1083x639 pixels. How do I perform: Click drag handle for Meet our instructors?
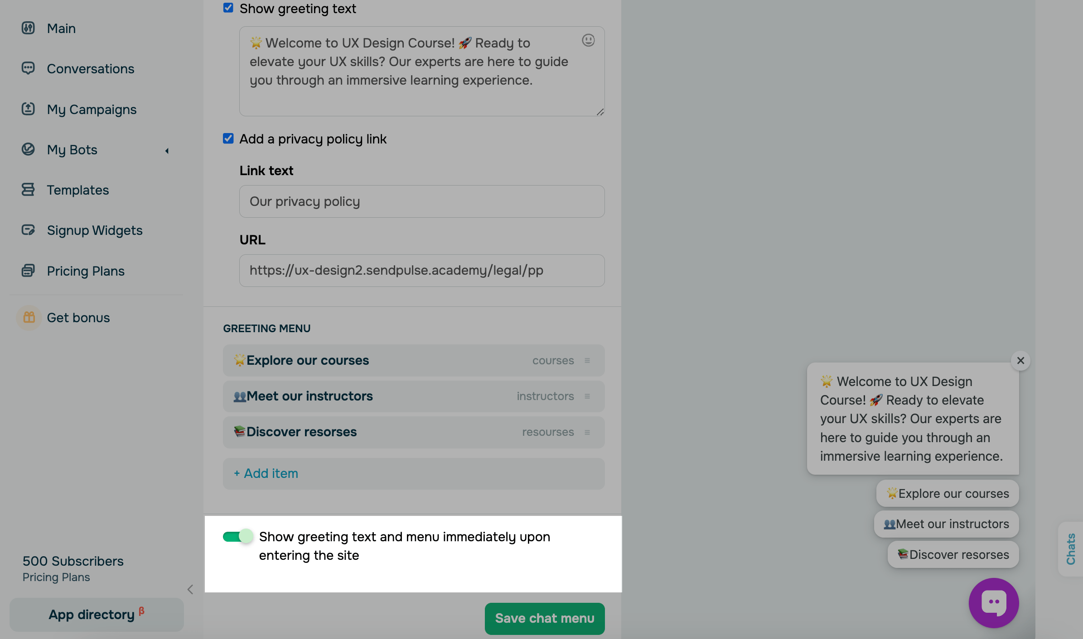pyautogui.click(x=587, y=396)
